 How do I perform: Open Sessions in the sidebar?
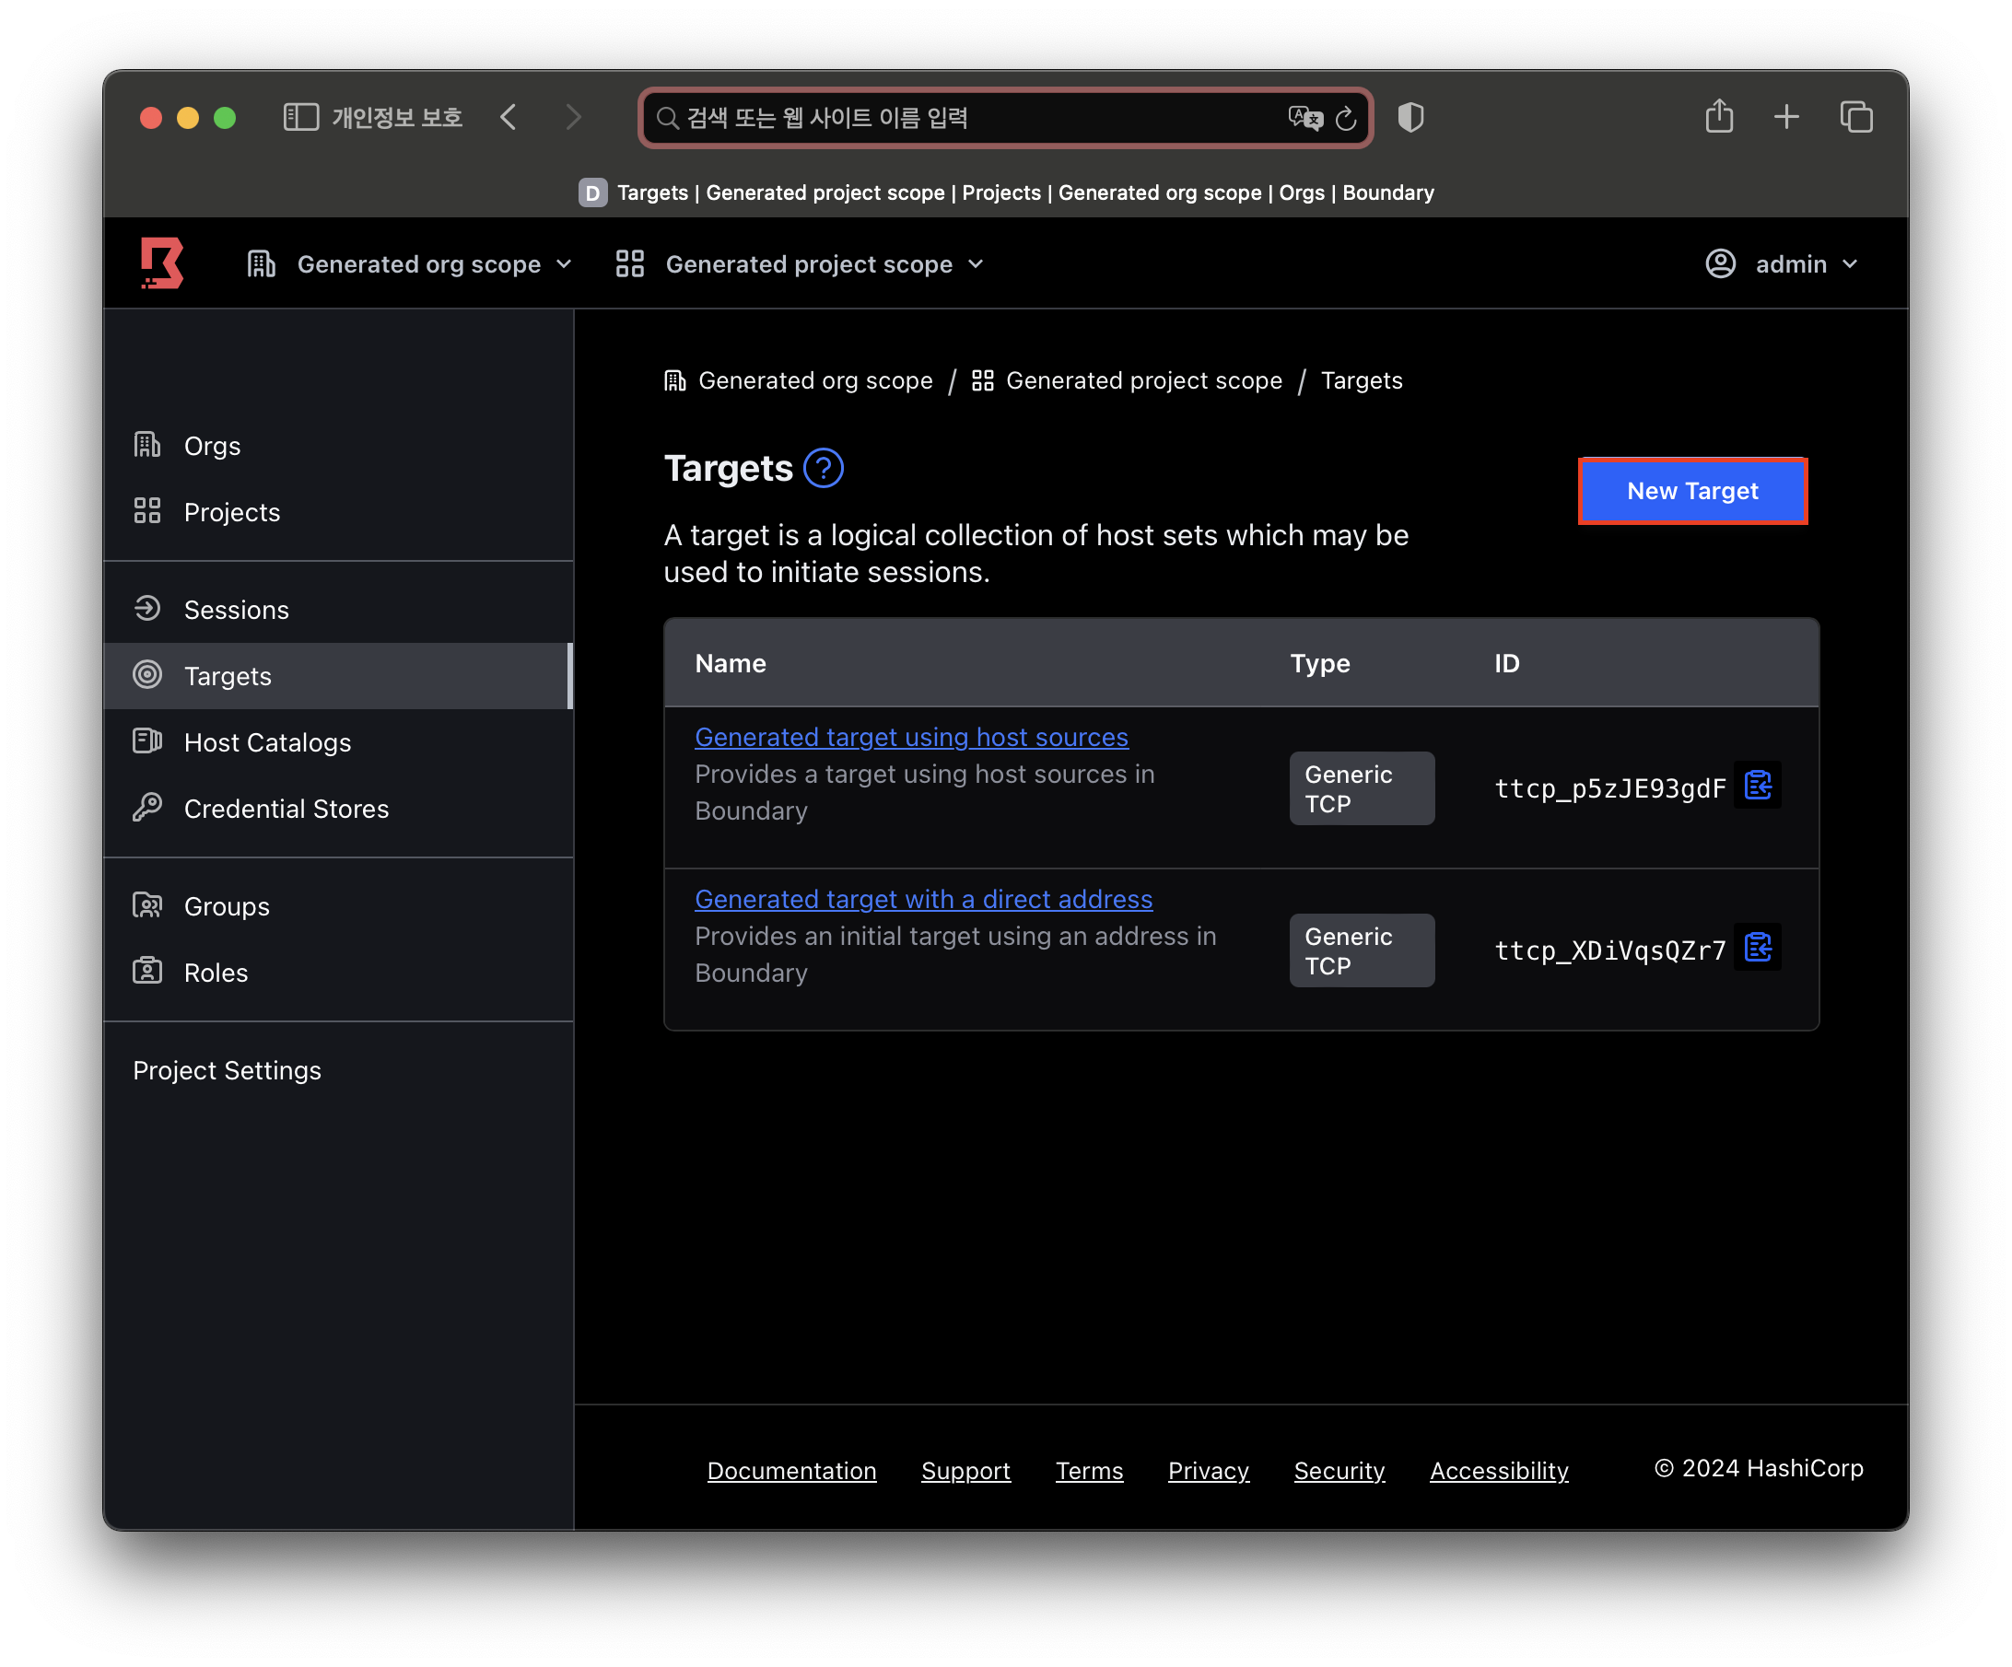[x=236, y=611]
